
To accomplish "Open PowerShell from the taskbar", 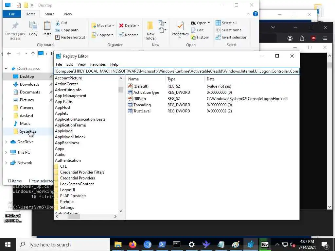I will tap(162, 244).
